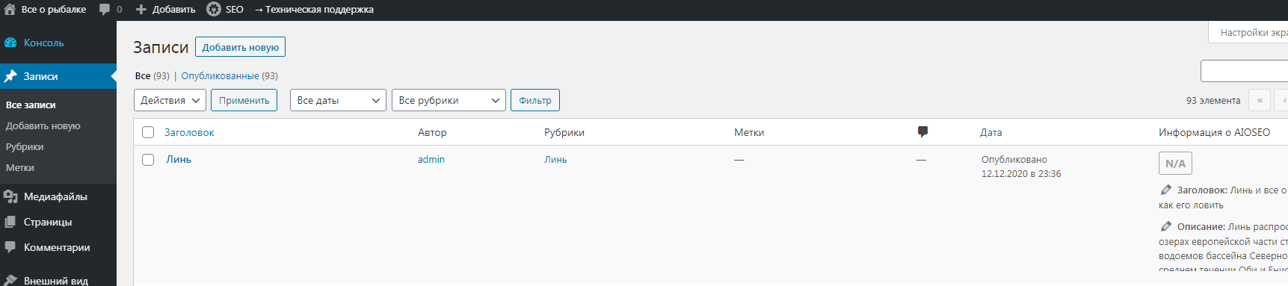Open the SEO gear icon in admin bar
1288x286 pixels.
tap(214, 9)
